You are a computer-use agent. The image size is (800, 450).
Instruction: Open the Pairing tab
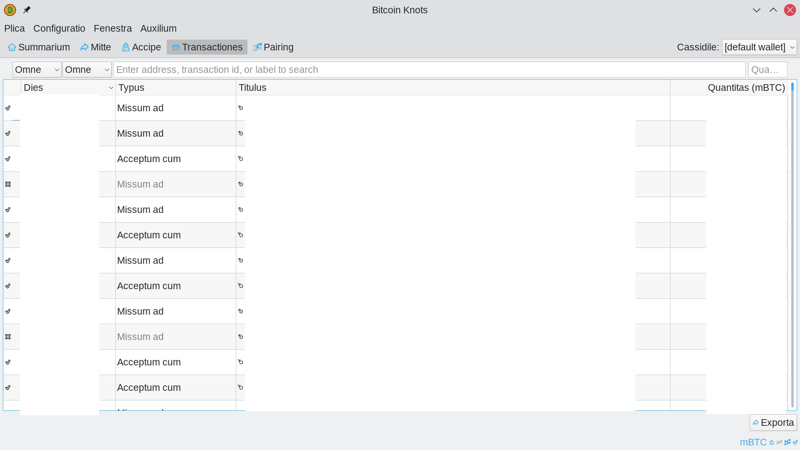coord(273,47)
